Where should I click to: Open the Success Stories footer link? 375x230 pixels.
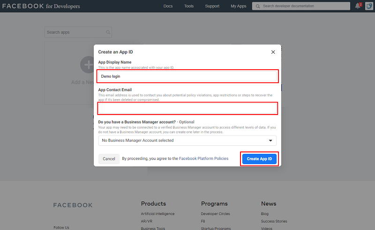274,221
